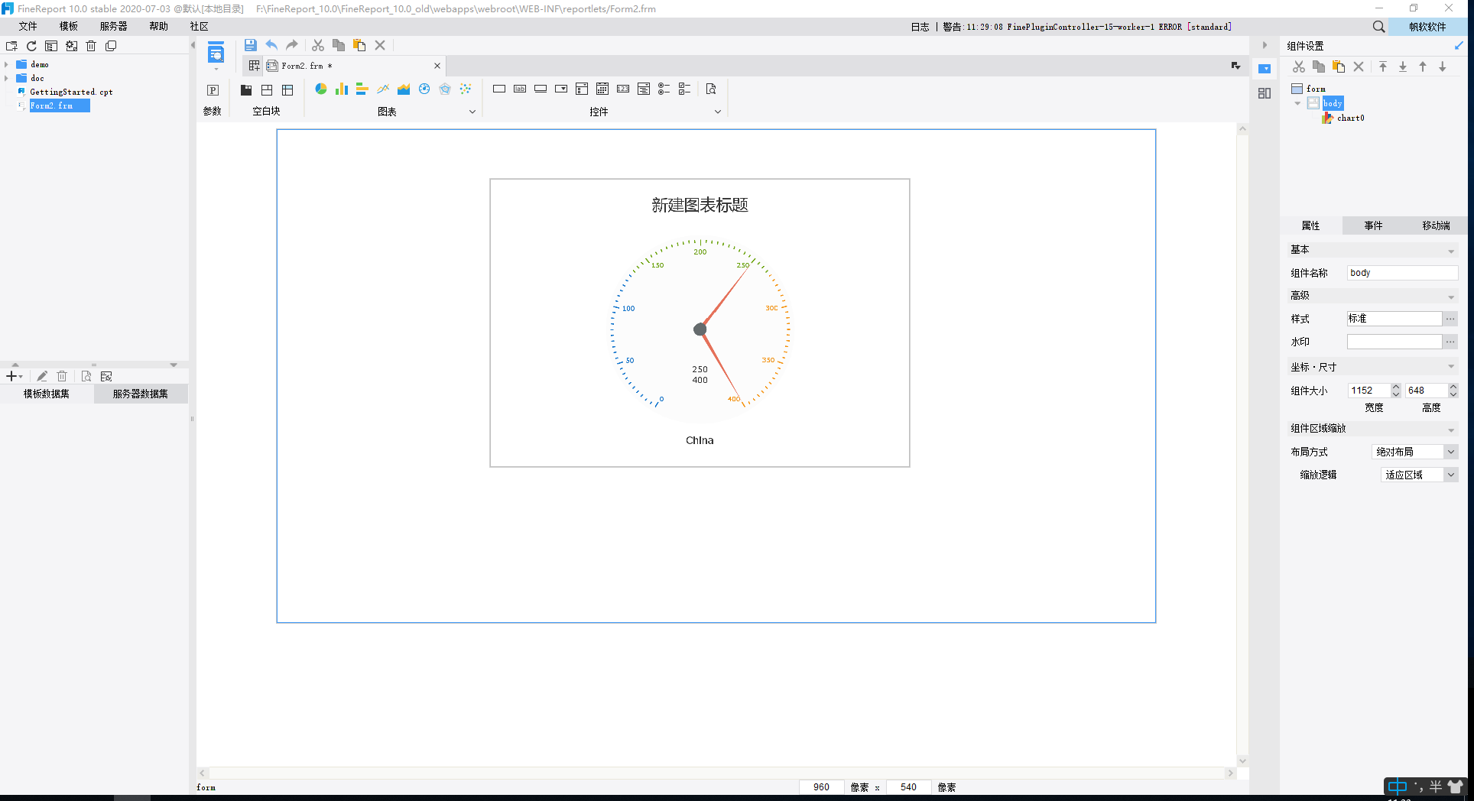Viewport: 1474px width, 801px height.
Task: Add a date picker widget
Action: coord(602,89)
